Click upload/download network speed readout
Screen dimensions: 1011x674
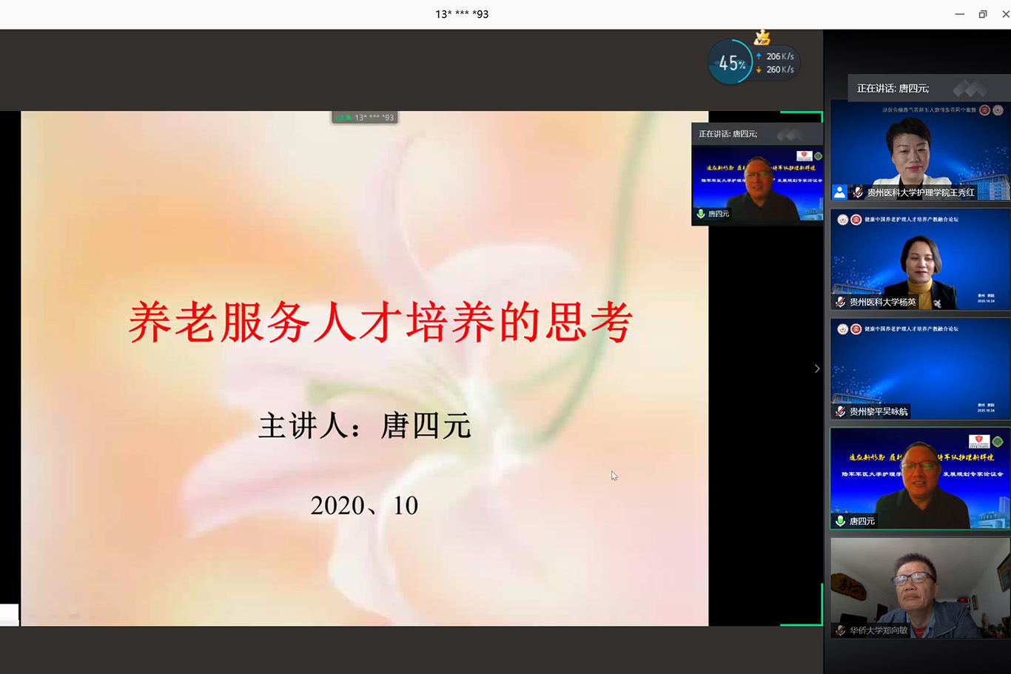[777, 63]
